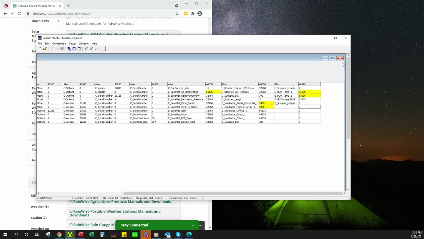Image resolution: width=424 pixels, height=239 pixels.
Task: Click the Tile vertically toolbar icon
Action: pyautogui.click(x=79, y=49)
